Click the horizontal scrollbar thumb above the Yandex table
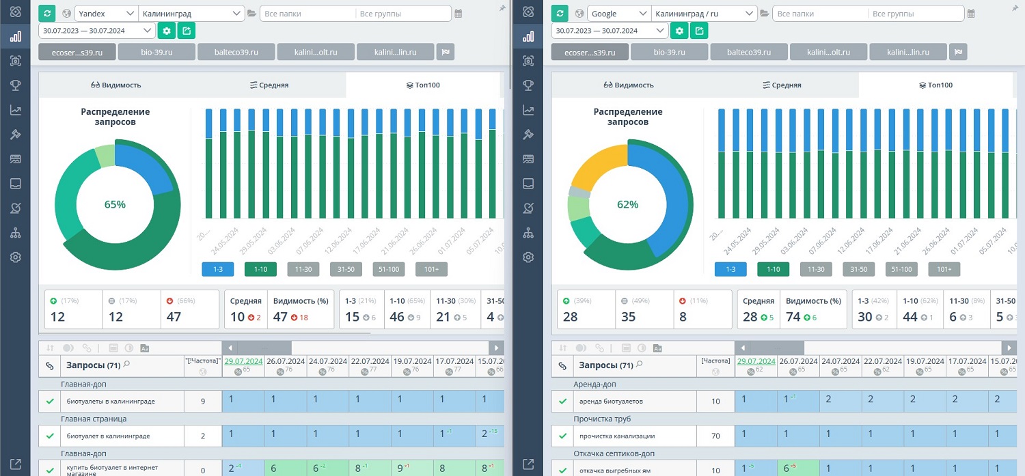The height and width of the screenshot is (476, 1025). pos(264,348)
